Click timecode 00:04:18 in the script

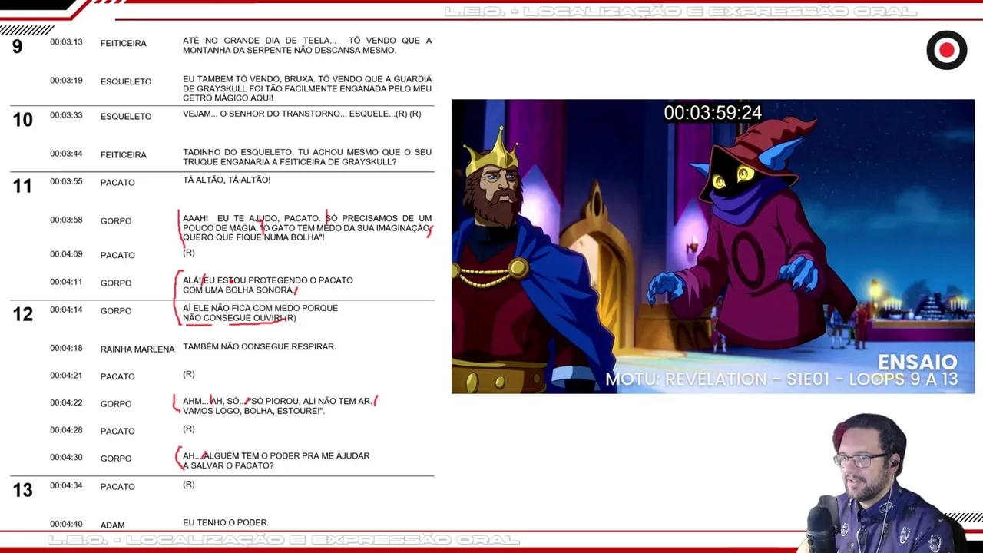pos(66,348)
